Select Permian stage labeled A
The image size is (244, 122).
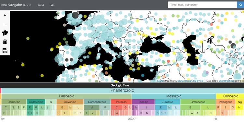point(117,113)
